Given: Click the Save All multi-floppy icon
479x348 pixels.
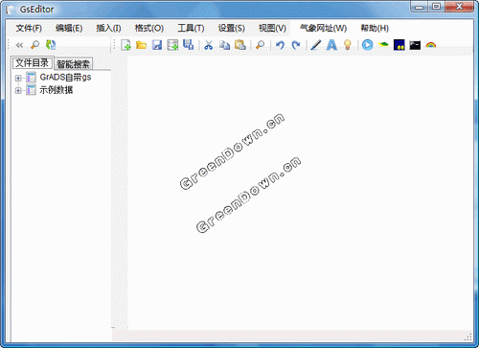Looking at the screenshot, I should click(189, 45).
